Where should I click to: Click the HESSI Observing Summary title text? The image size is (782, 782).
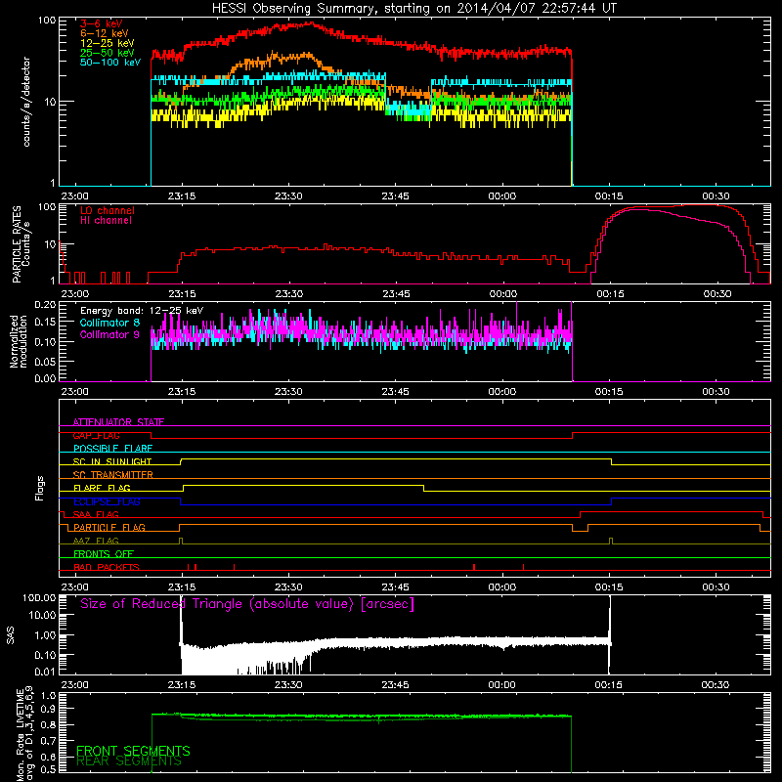point(414,9)
